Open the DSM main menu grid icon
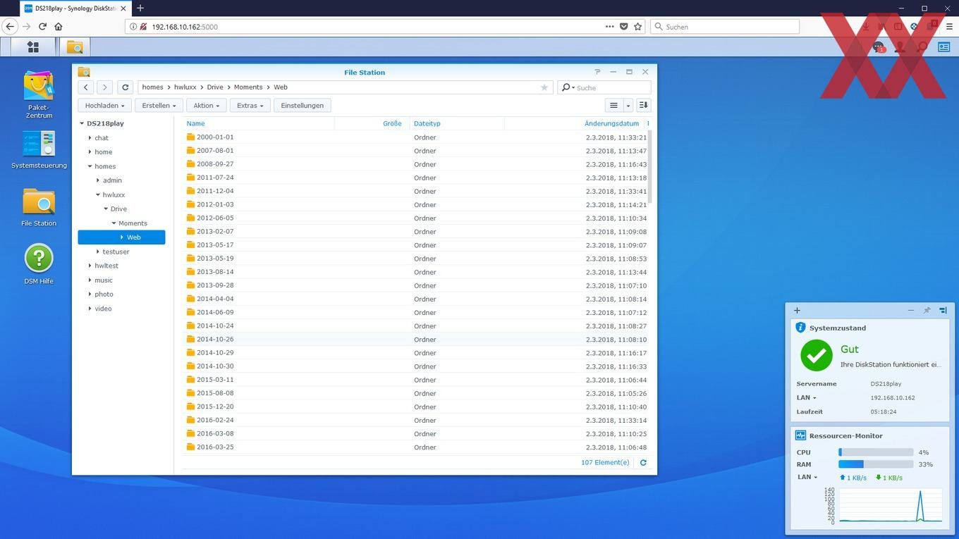This screenshot has height=539, width=959. click(x=32, y=47)
